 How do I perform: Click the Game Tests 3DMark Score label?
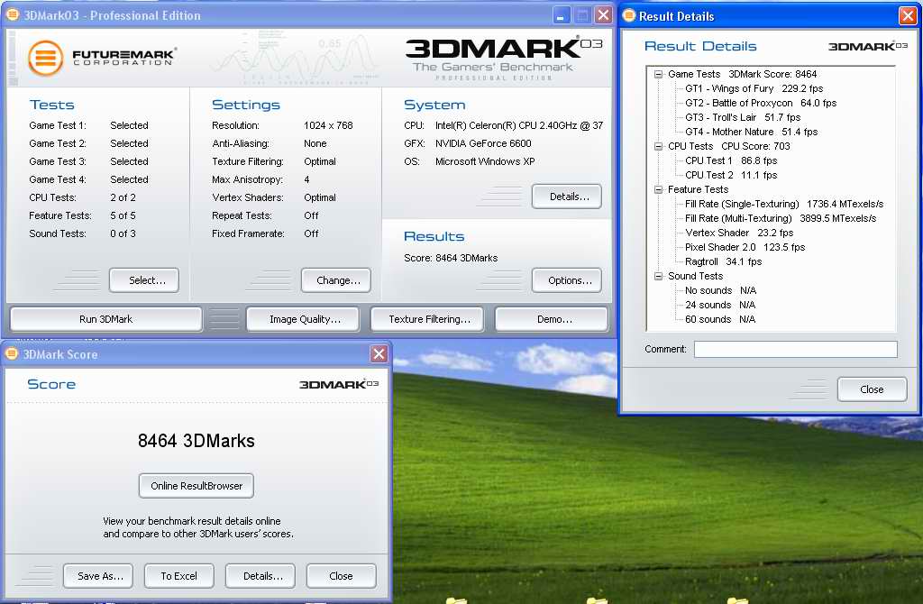point(743,74)
